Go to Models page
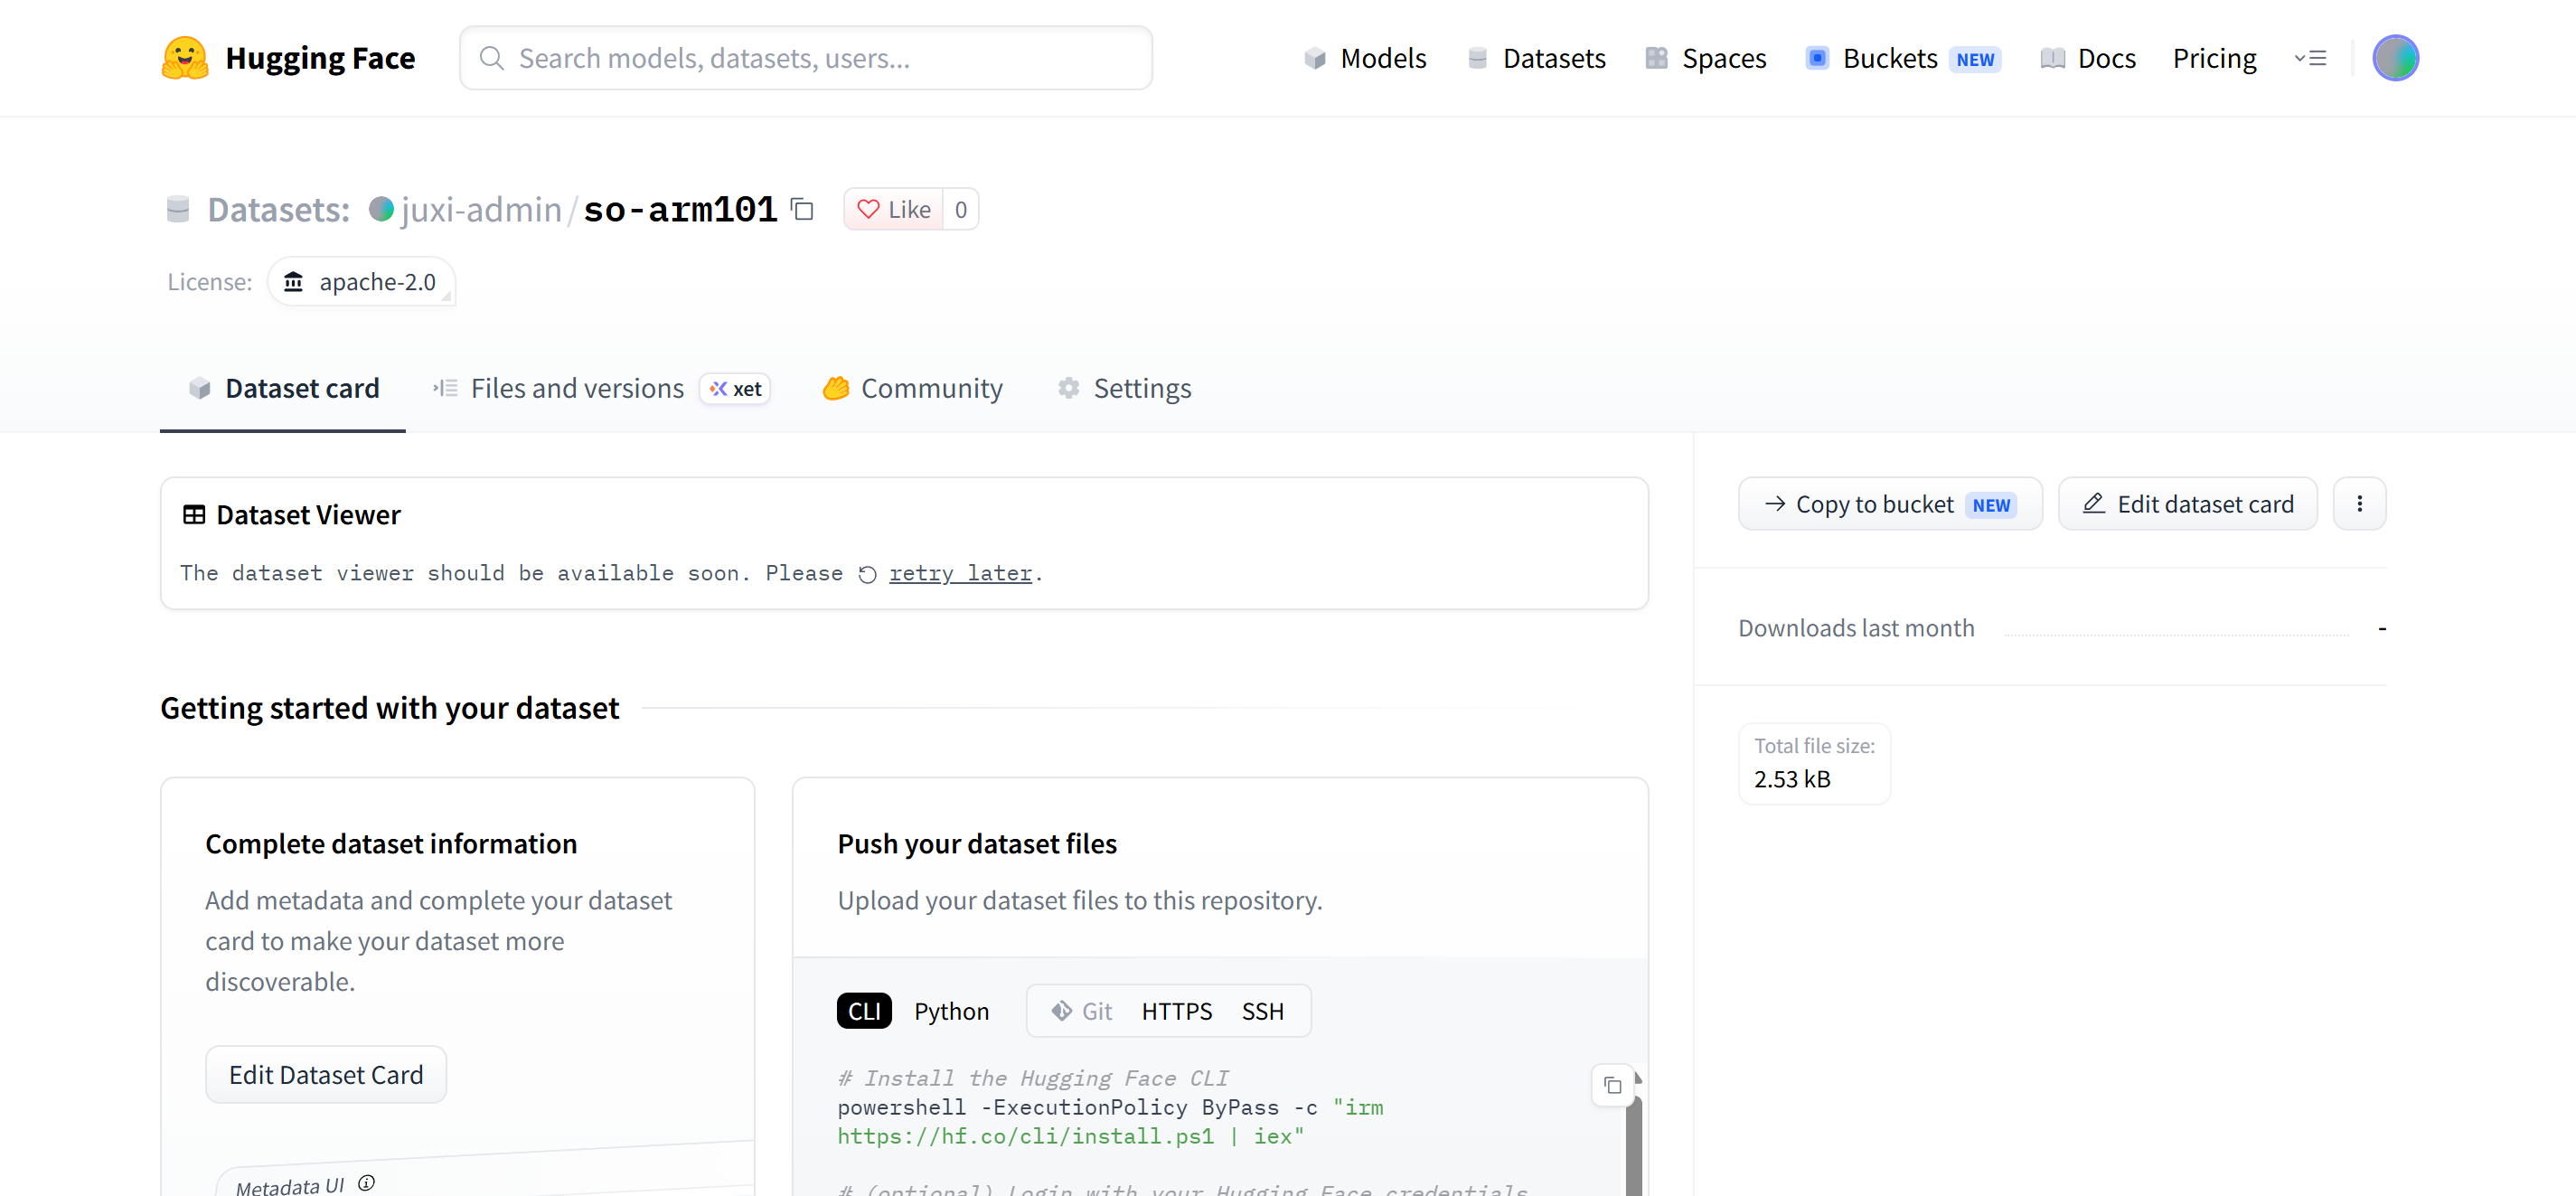 coord(1365,58)
